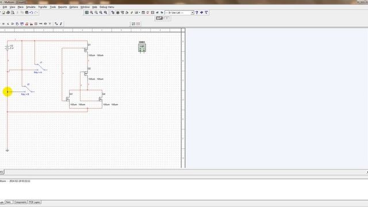Click the Hierarchical Block icon
368x207 pixels.
tap(56, 24)
